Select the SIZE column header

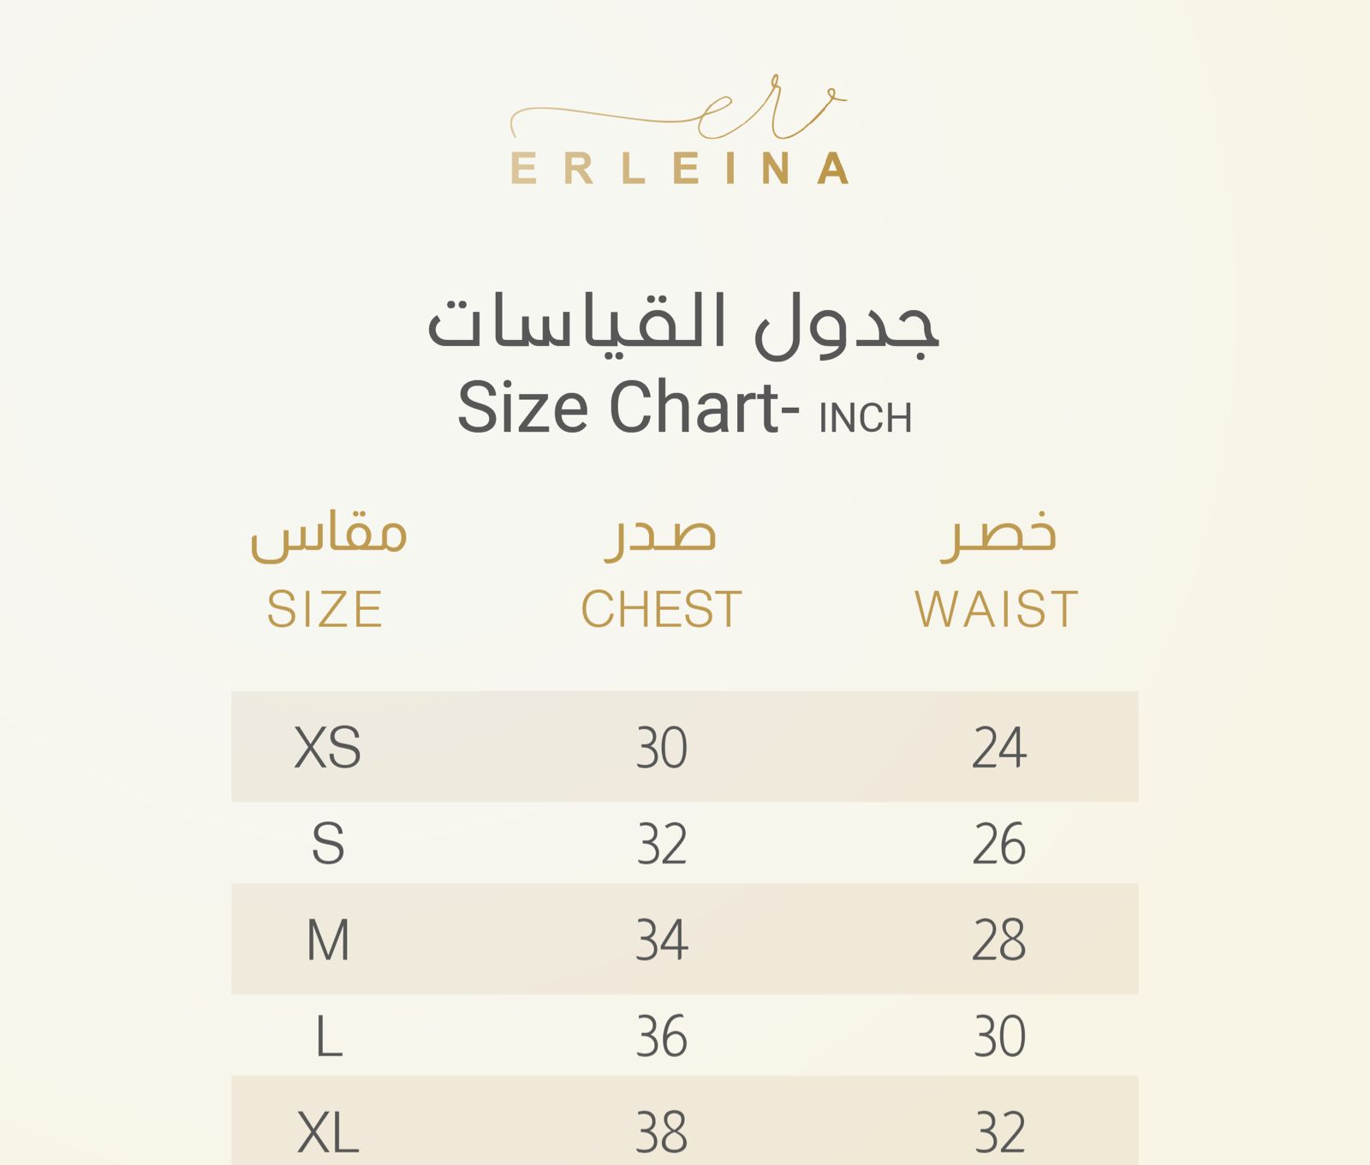[325, 609]
